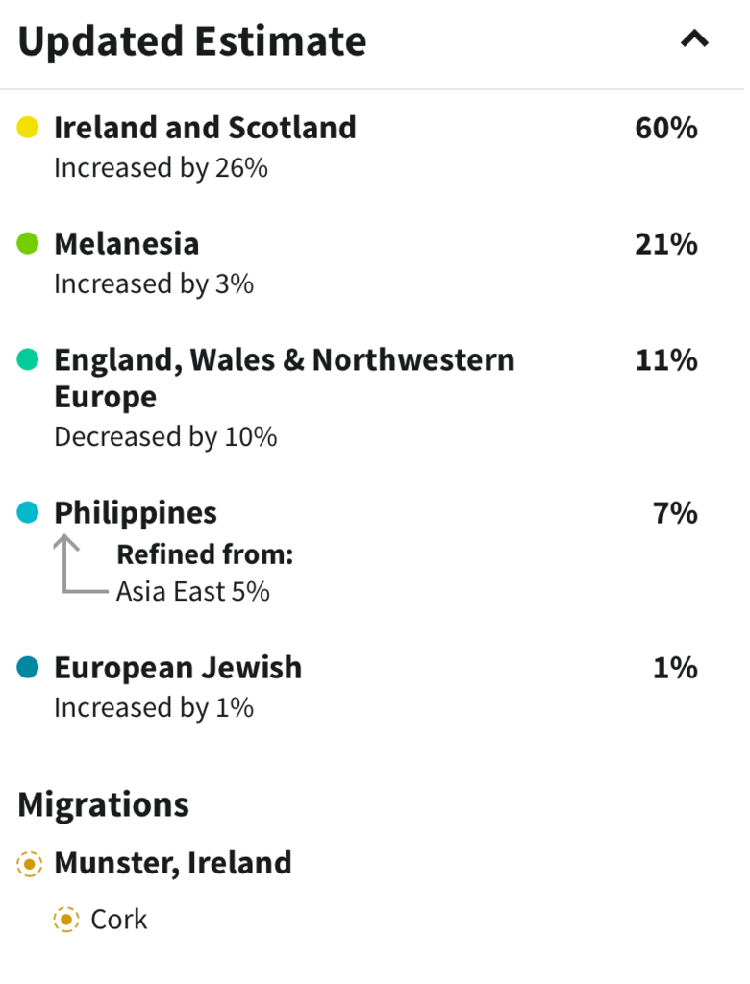This screenshot has height=984, width=750.
Task: Click the green Melanesia marker dot
Action: point(28,243)
